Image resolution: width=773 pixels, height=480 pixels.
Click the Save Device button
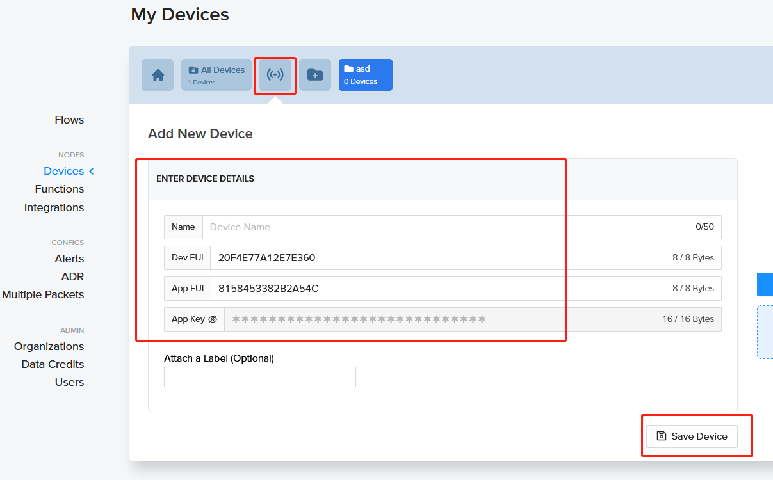click(692, 436)
